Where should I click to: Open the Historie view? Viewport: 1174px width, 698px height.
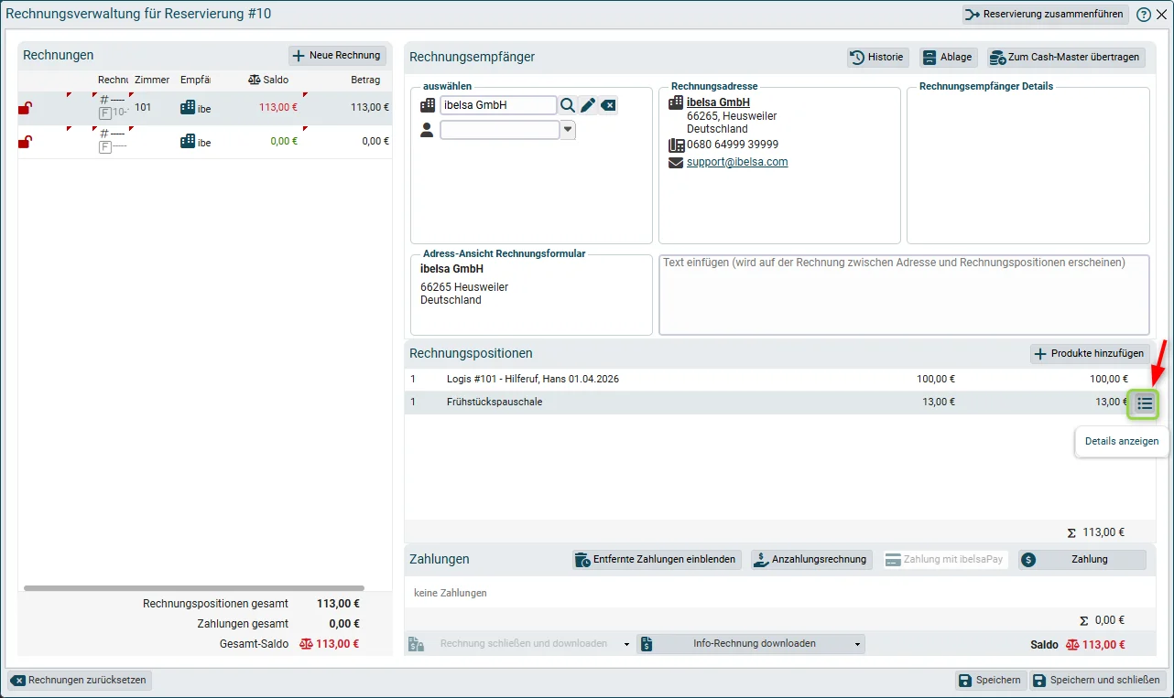[x=877, y=57]
